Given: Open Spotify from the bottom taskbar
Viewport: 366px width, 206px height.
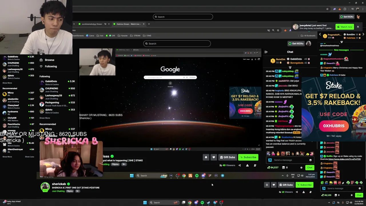Looking at the screenshot, I should coord(202,203).
